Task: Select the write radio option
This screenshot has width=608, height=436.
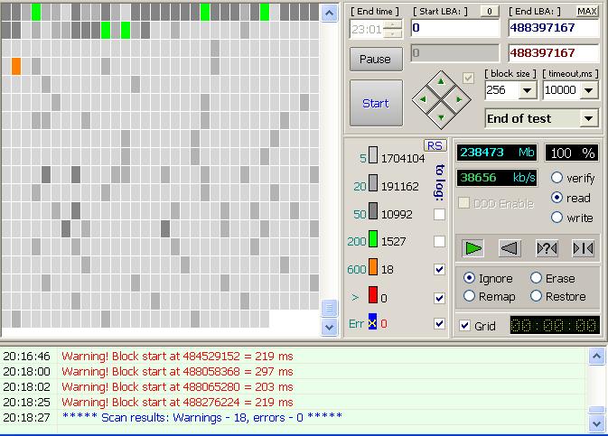Action: tap(557, 217)
